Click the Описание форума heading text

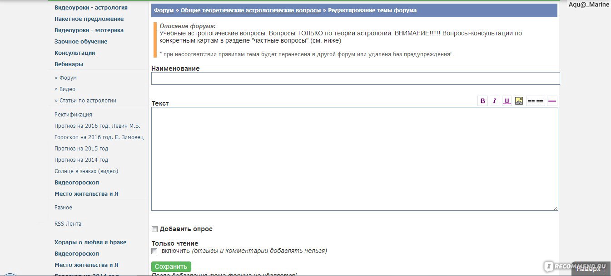coord(188,26)
